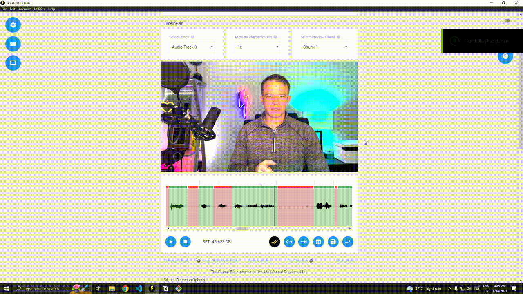Click the floppy disk save icon

pos(333,242)
